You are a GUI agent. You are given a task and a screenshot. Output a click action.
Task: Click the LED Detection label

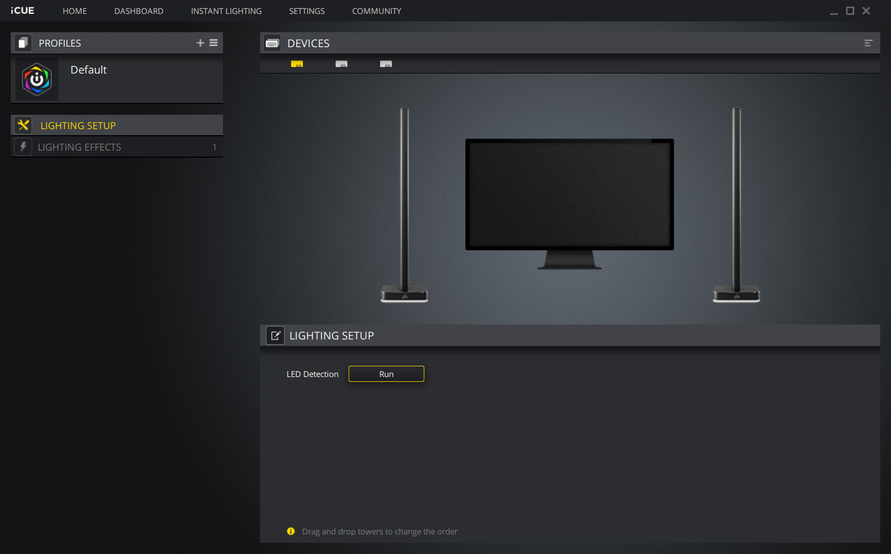[x=313, y=374]
